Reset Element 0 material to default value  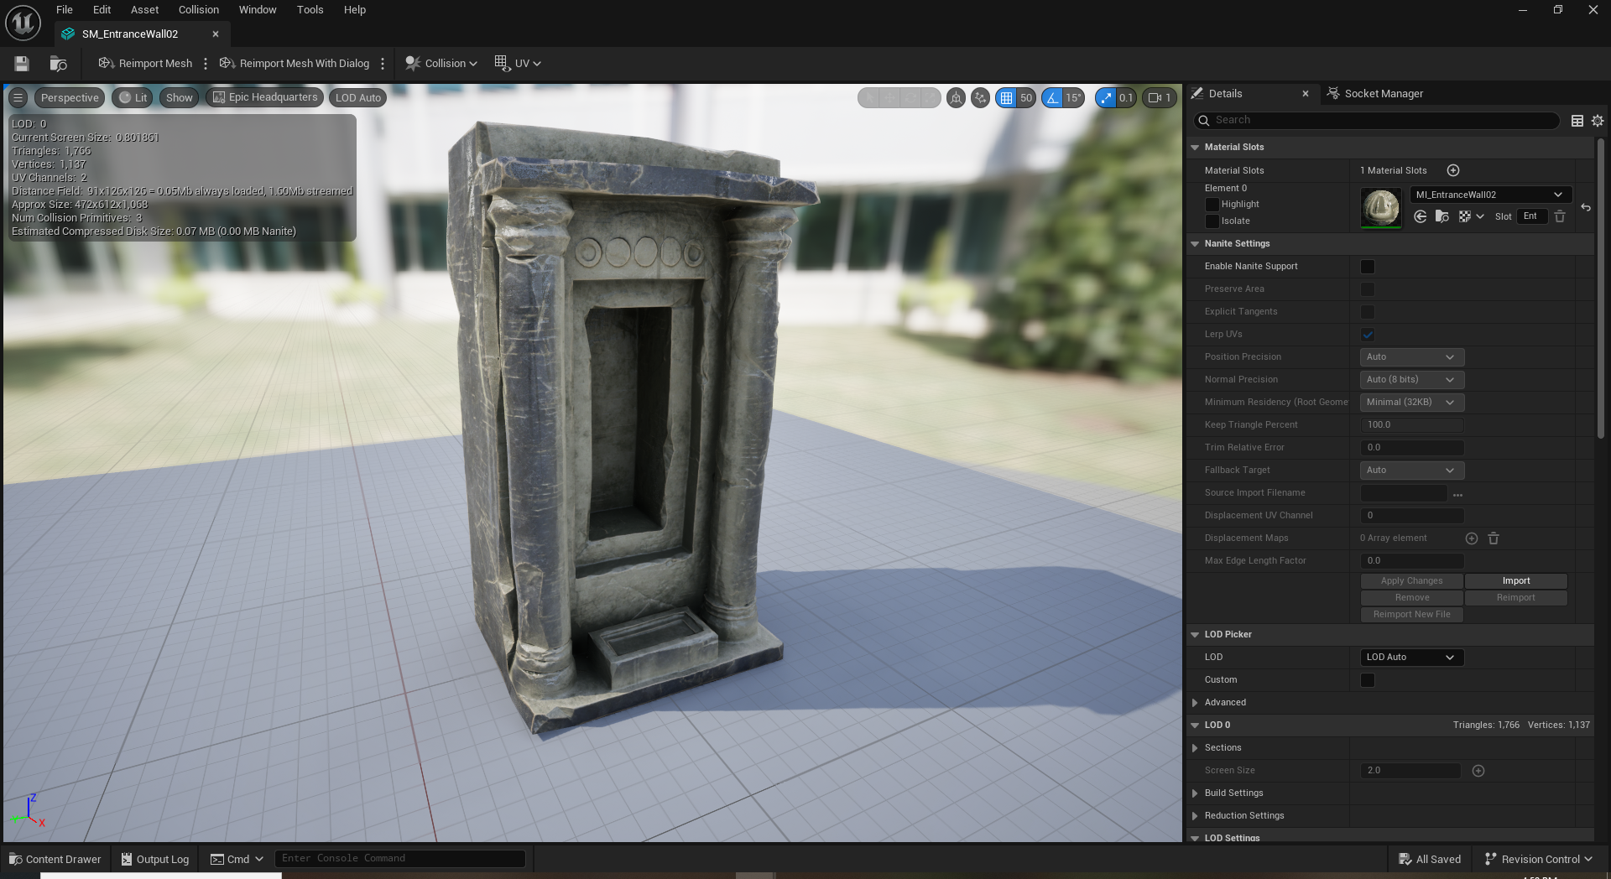(x=1586, y=207)
